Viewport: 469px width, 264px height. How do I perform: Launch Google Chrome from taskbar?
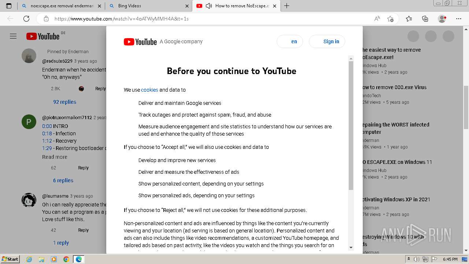coord(66,259)
